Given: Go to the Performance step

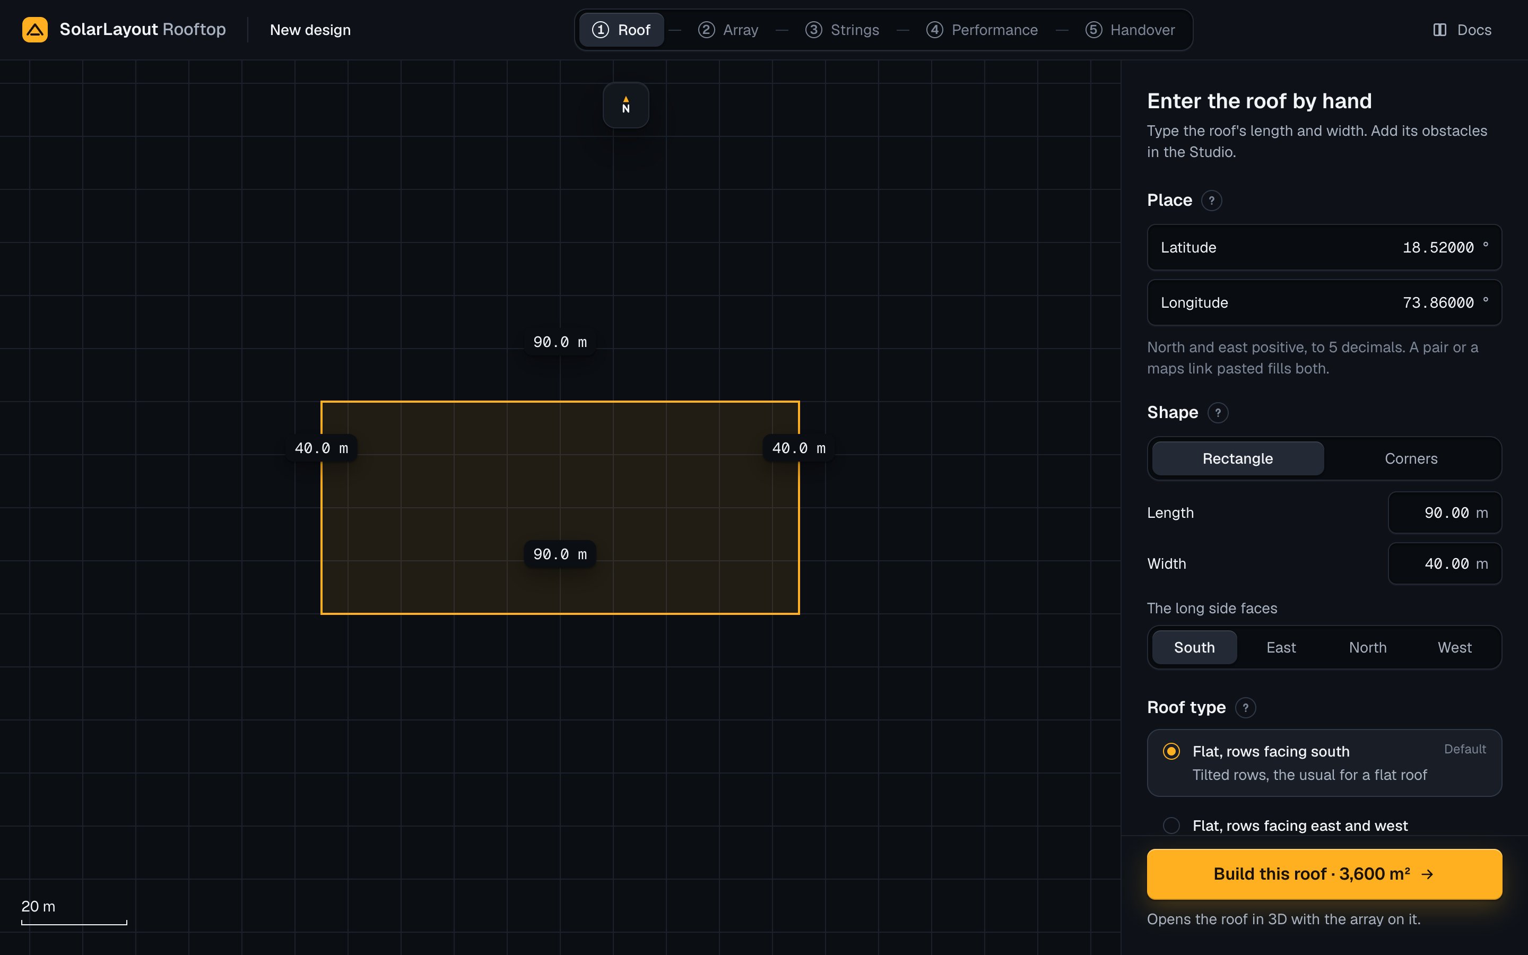Looking at the screenshot, I should click(x=982, y=30).
